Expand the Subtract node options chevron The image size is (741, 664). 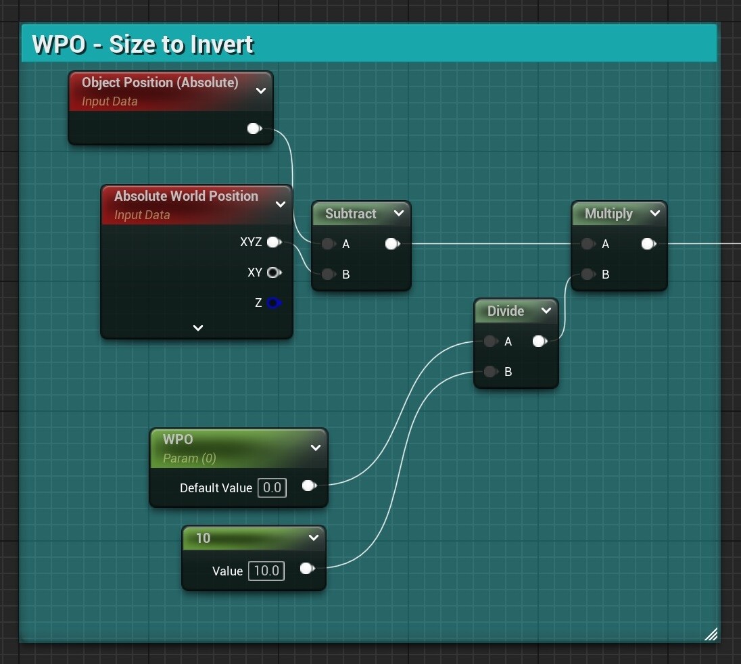coord(399,214)
